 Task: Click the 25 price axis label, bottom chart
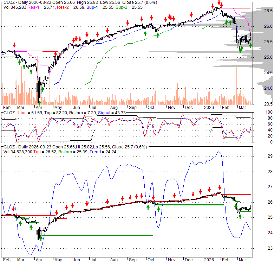point(270,217)
